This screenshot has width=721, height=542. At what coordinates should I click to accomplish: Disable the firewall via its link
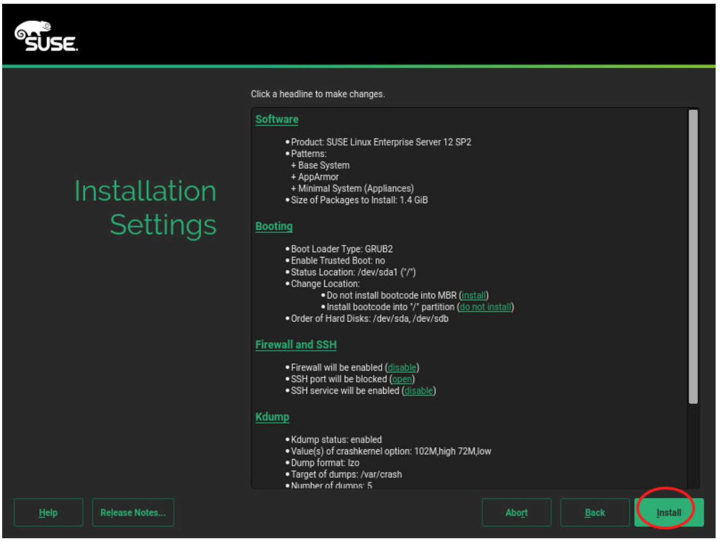[402, 368]
